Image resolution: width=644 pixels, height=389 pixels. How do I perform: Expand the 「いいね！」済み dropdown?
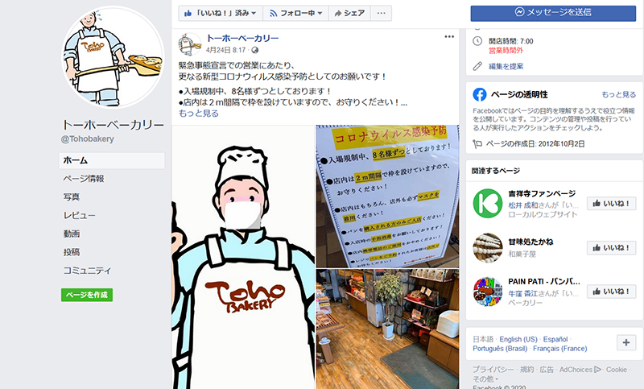point(221,13)
